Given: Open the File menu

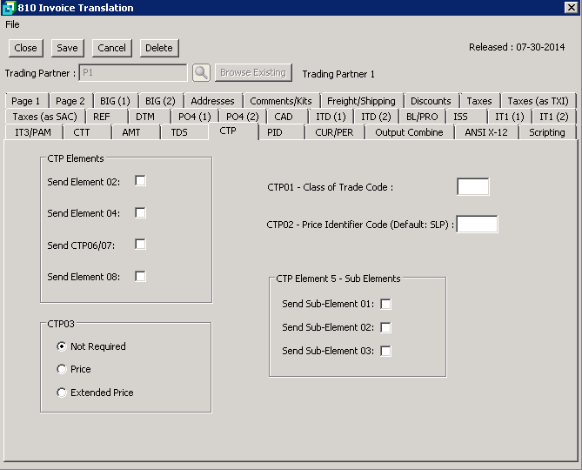Looking at the screenshot, I should tap(12, 24).
